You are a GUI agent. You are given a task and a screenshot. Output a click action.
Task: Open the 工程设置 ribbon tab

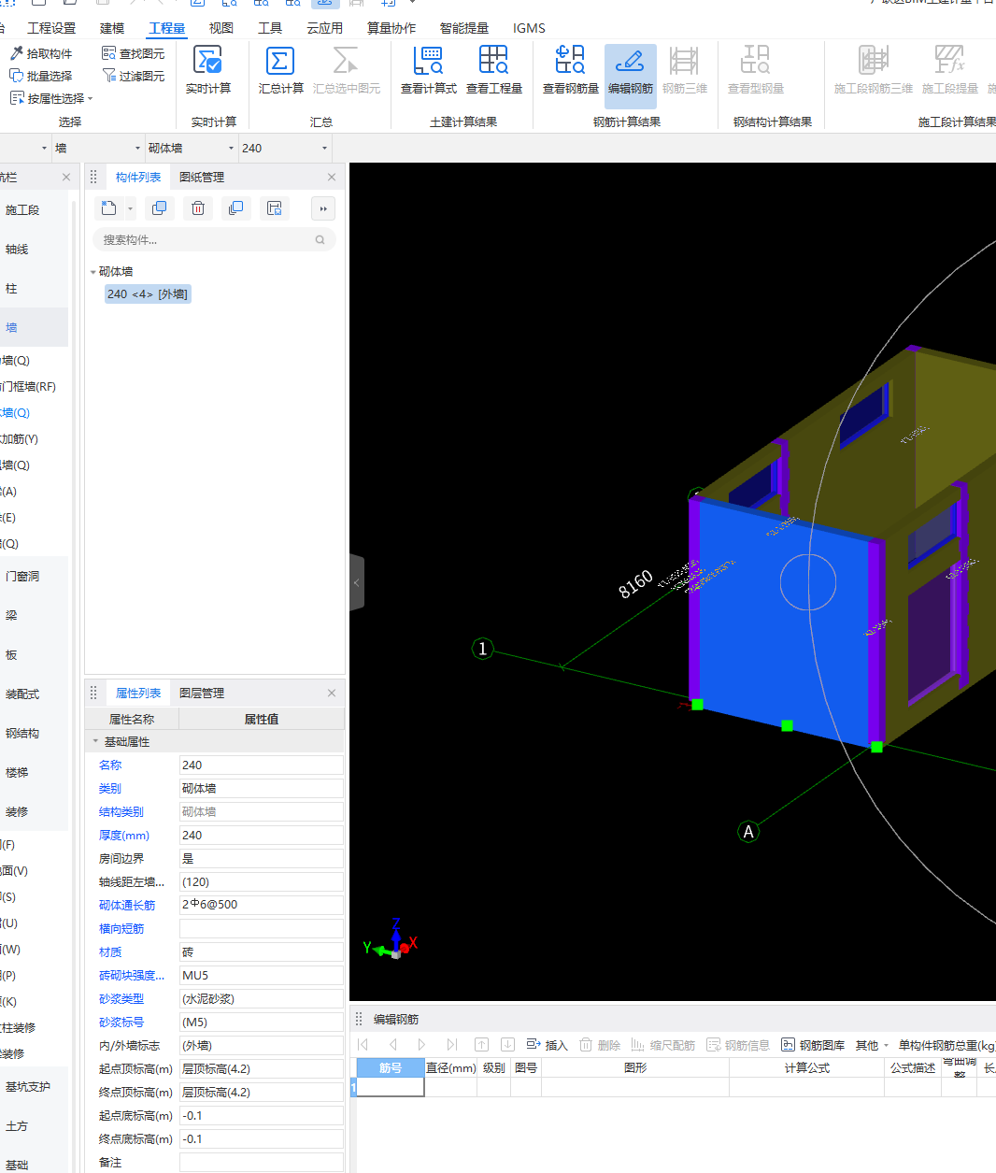tap(51, 28)
